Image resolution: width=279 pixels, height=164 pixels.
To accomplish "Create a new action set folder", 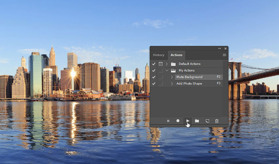I will 197,121.
